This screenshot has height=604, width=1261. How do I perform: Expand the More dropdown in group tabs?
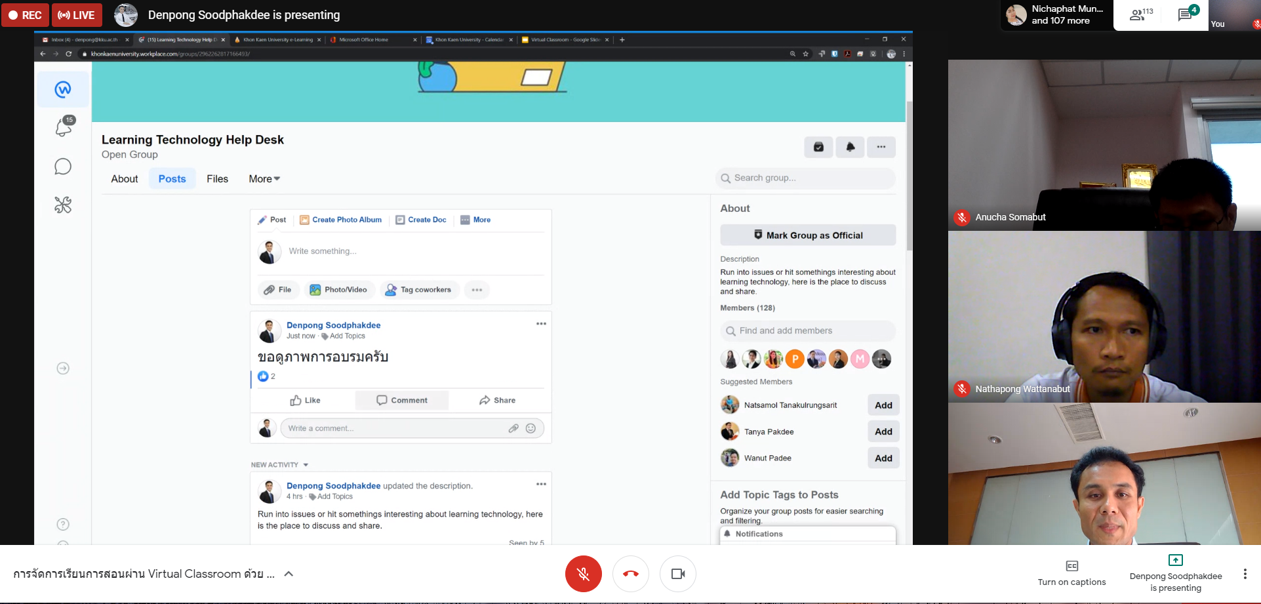pos(264,179)
